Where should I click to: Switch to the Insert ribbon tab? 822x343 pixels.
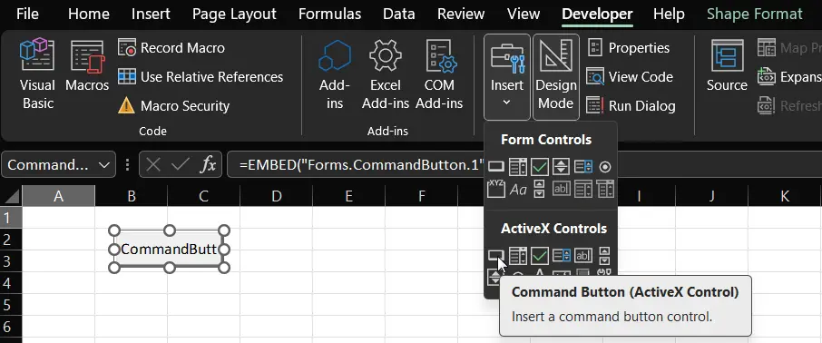tap(151, 15)
